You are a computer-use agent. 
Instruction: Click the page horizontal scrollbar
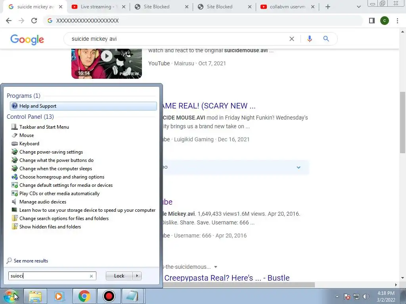238,285
